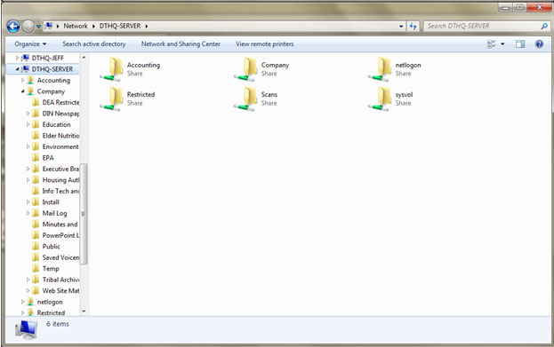The width and height of the screenshot is (554, 347).
Task: Expand the DIN Newspaper folder node
Action: pos(28,114)
